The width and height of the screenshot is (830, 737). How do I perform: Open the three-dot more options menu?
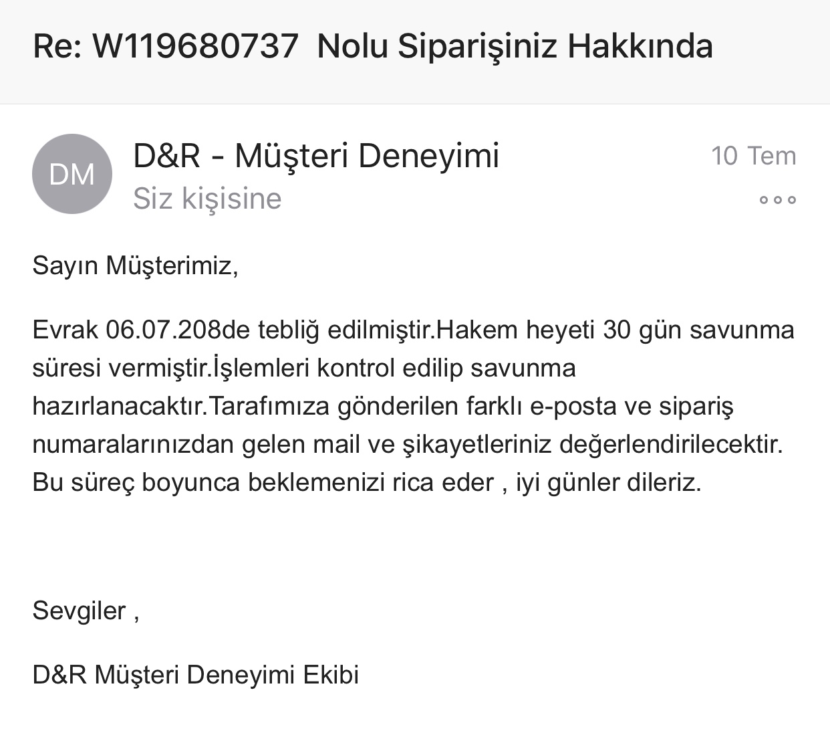pyautogui.click(x=777, y=199)
